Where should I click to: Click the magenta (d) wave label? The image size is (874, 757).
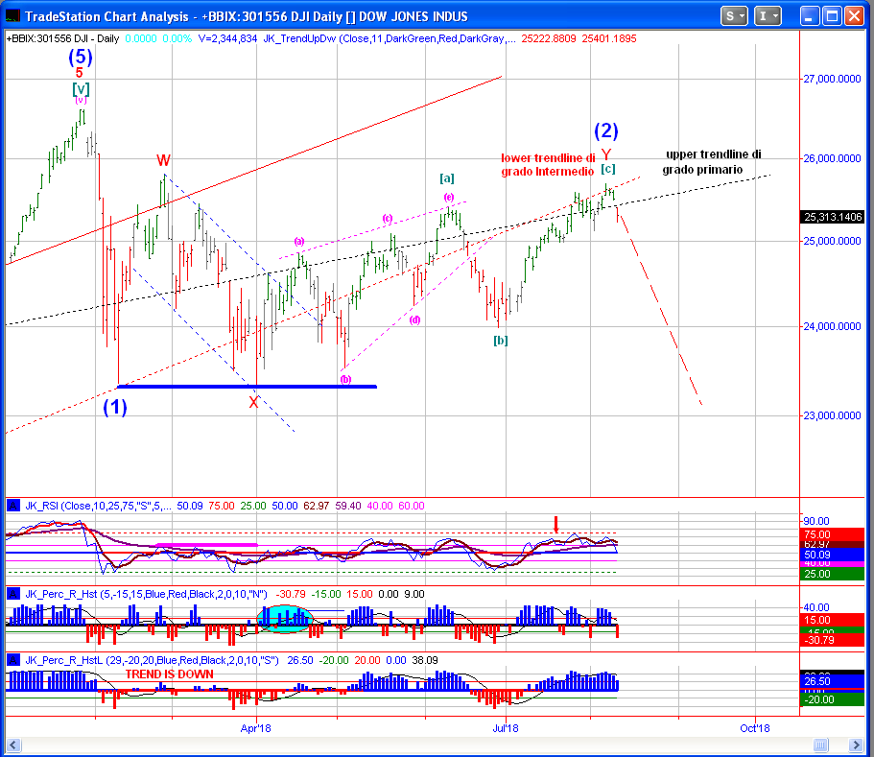(x=414, y=319)
